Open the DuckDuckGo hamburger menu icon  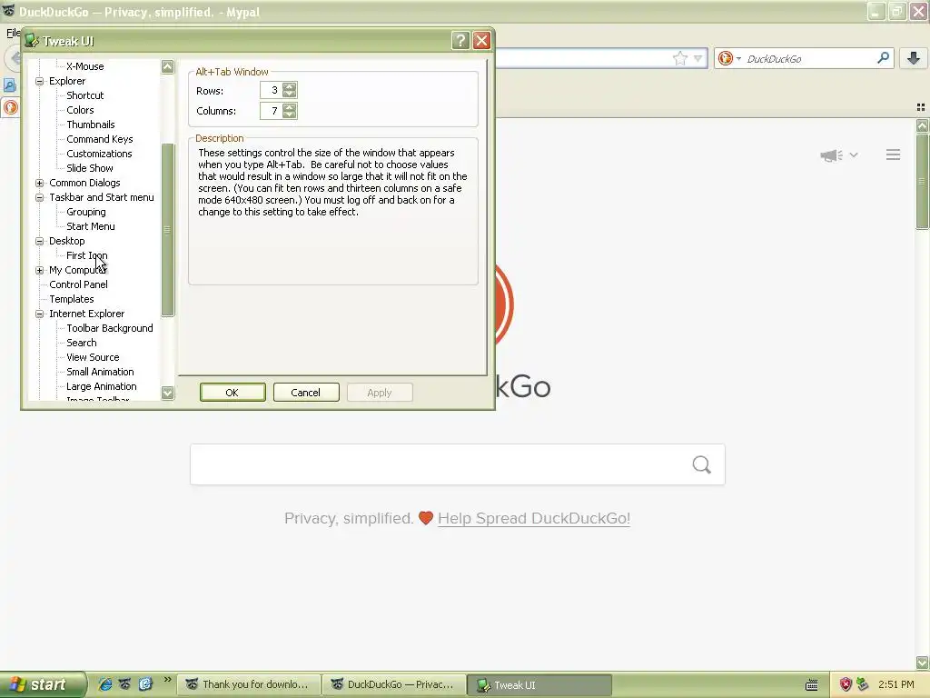894,155
